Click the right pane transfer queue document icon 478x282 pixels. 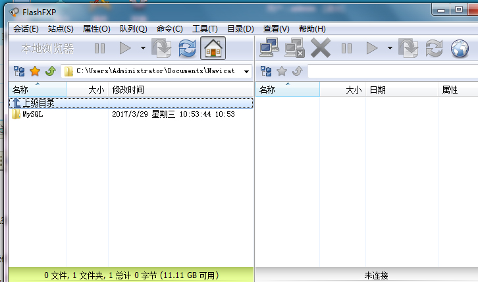(x=408, y=48)
